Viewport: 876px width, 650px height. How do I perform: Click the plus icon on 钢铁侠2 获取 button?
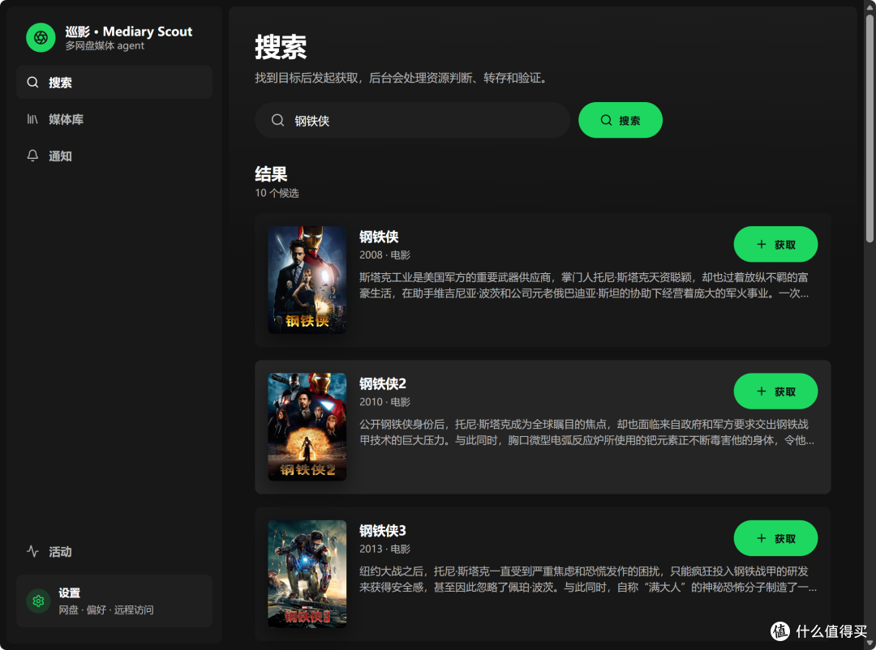pos(762,391)
